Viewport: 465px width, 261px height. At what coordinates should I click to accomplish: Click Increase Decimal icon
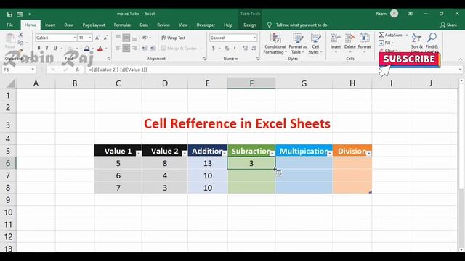click(x=245, y=49)
